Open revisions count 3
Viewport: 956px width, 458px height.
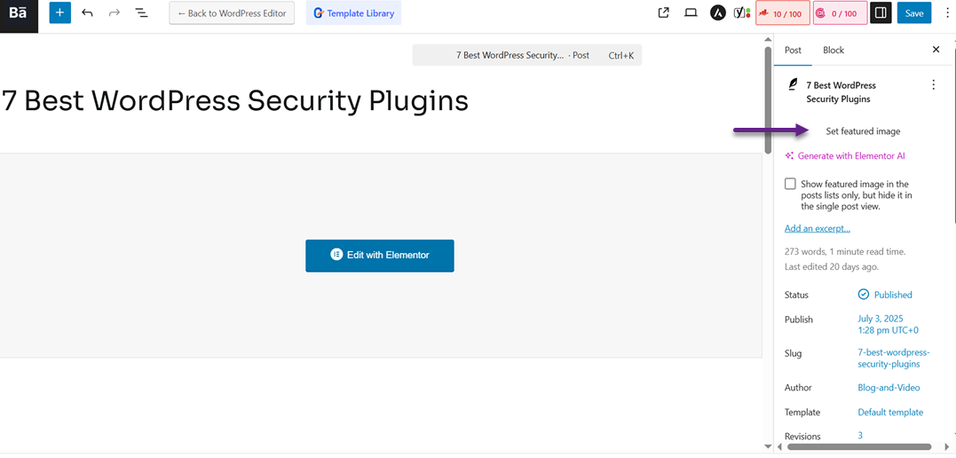click(x=860, y=436)
